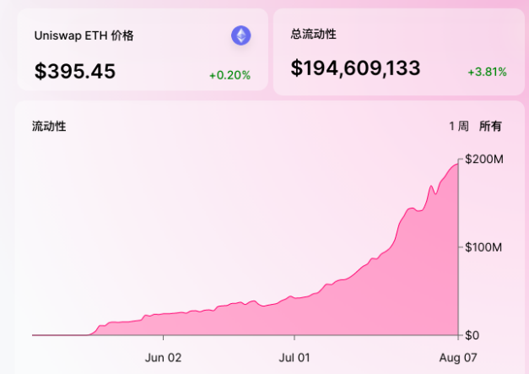Click the Uniswap ETH 价格 label
Screen dimensions: 529x374
pyautogui.click(x=84, y=35)
